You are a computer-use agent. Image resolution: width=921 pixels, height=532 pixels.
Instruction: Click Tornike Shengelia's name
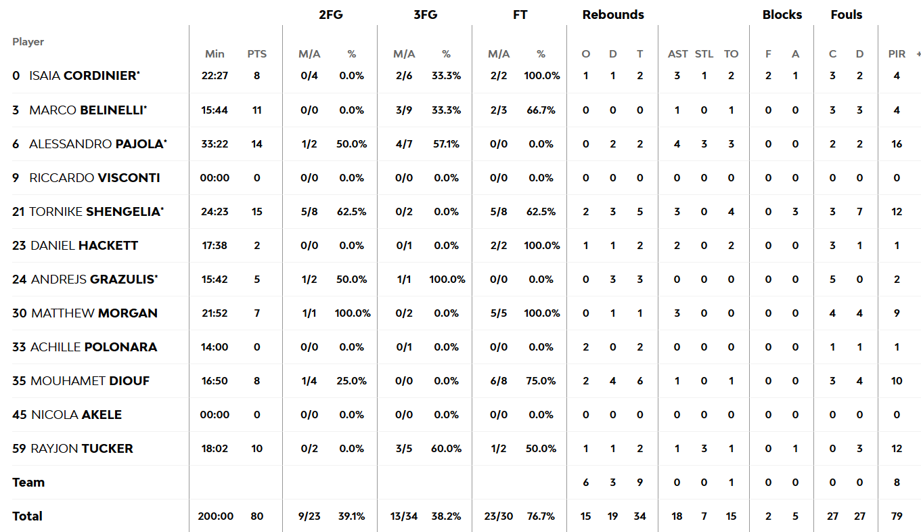point(95,211)
